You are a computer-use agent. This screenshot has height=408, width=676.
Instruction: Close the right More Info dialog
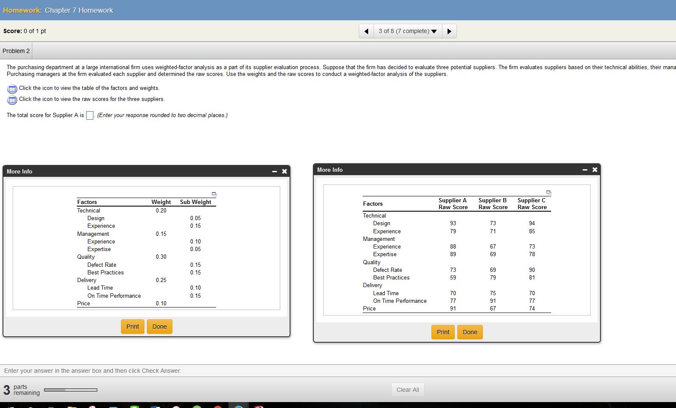click(595, 170)
